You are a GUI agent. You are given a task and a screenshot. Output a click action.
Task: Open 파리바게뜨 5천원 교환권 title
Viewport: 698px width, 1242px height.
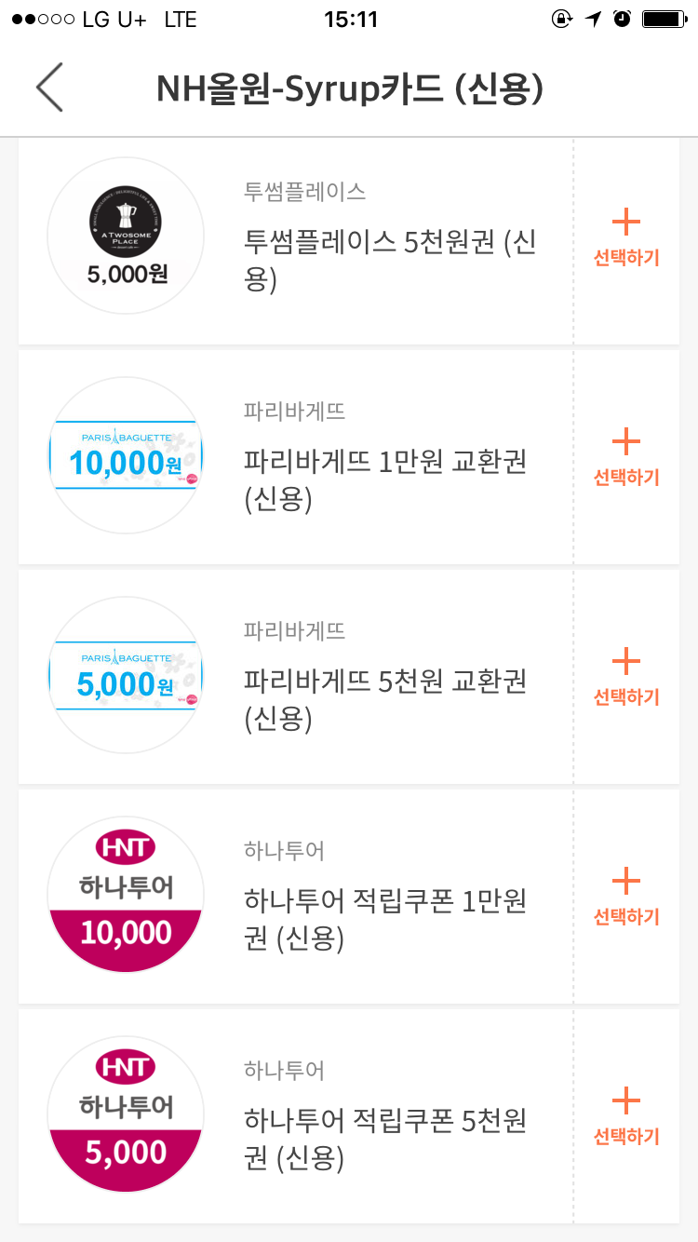[385, 700]
